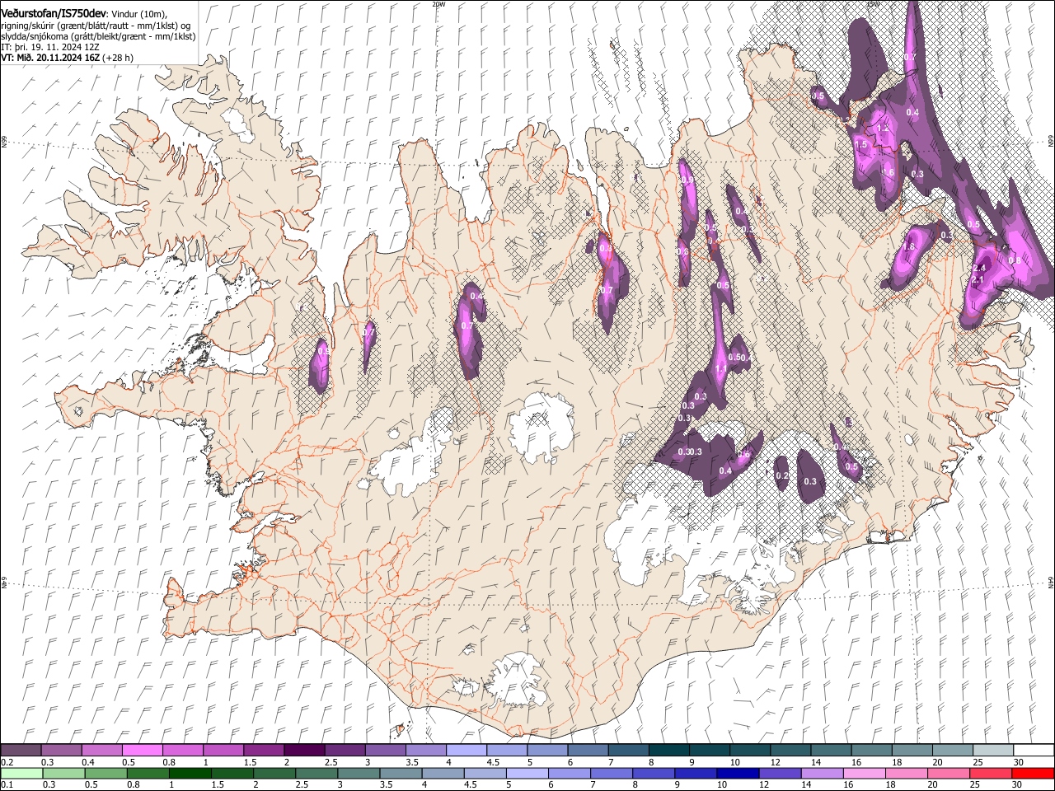Screen dimensions: 1055x791
Task: Click the '18' label in the upper legend row
Action: [897, 762]
